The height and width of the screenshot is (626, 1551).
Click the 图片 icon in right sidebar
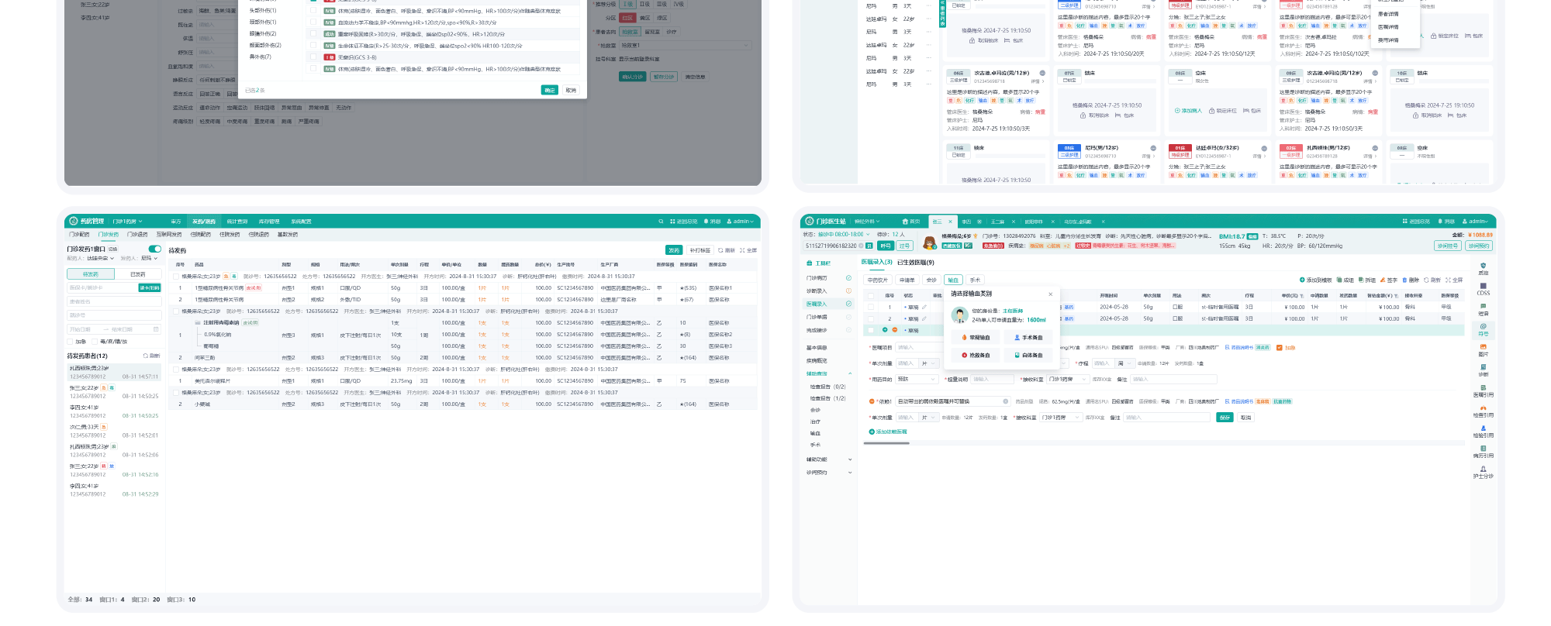[x=1483, y=349]
